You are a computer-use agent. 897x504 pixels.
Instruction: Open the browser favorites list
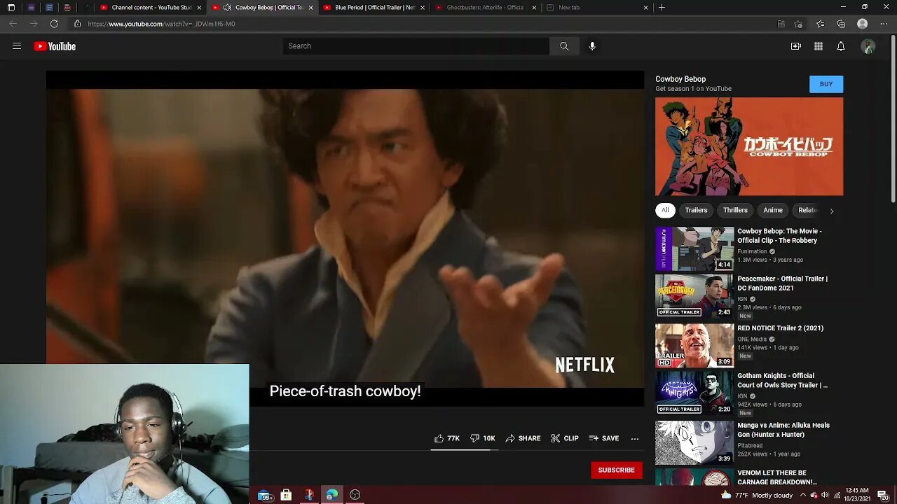(x=820, y=24)
